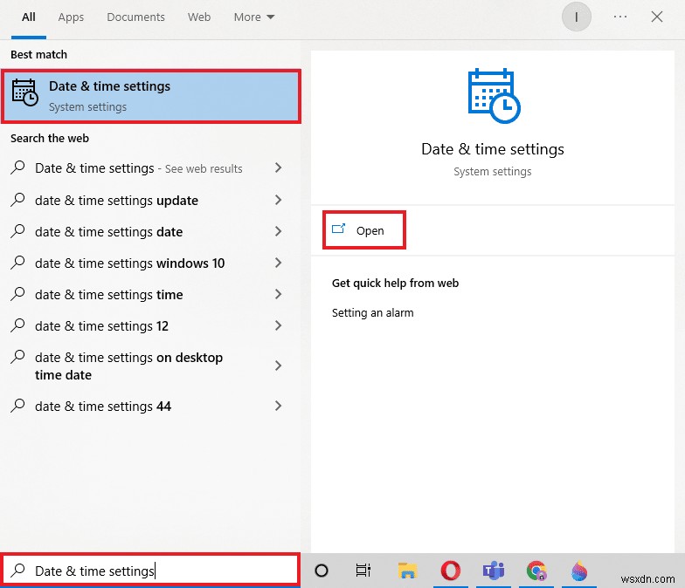Click the Cortana circle icon in taskbar

pyautogui.click(x=322, y=571)
